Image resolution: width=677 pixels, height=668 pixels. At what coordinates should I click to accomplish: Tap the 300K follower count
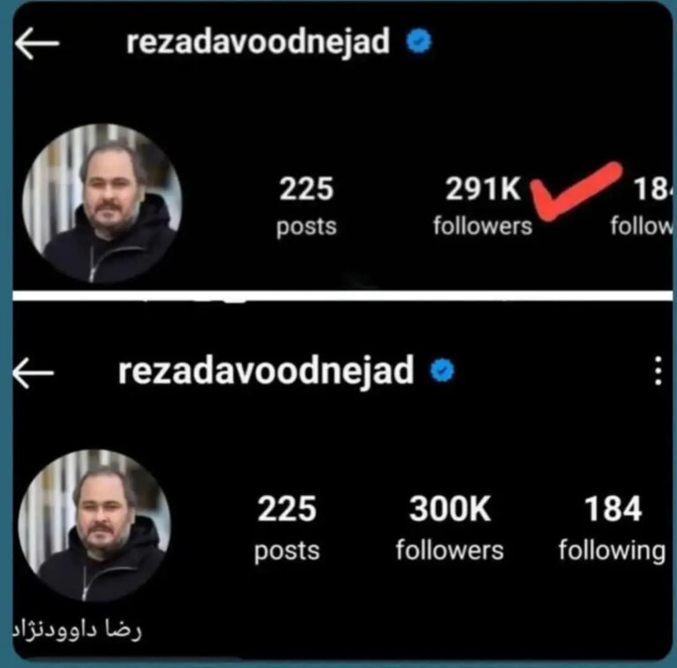450,508
